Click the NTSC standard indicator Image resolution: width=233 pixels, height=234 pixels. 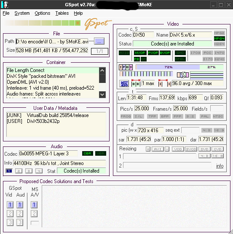coord(218,117)
